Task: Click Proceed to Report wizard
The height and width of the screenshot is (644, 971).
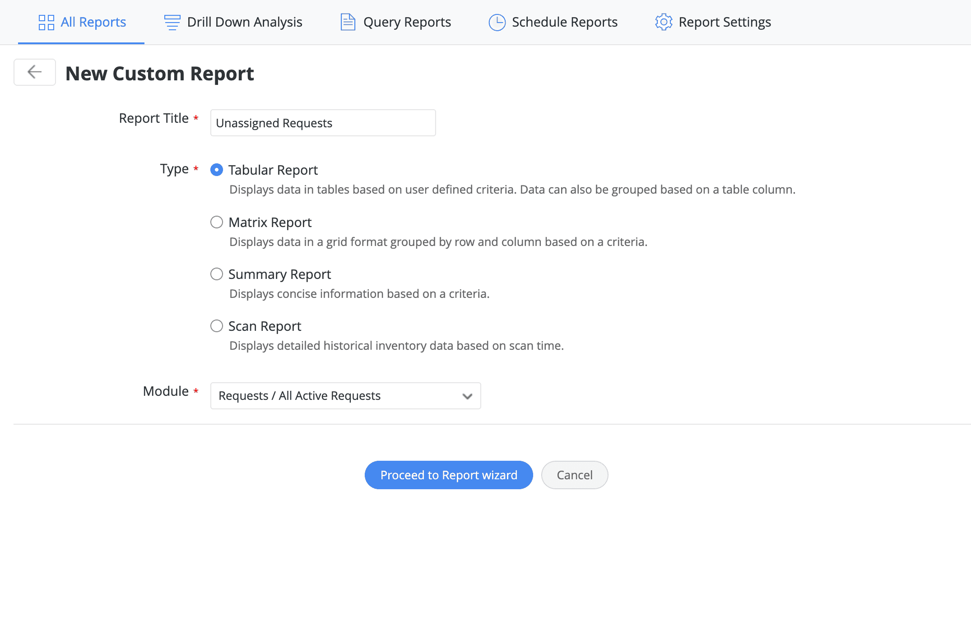Action: [448, 475]
